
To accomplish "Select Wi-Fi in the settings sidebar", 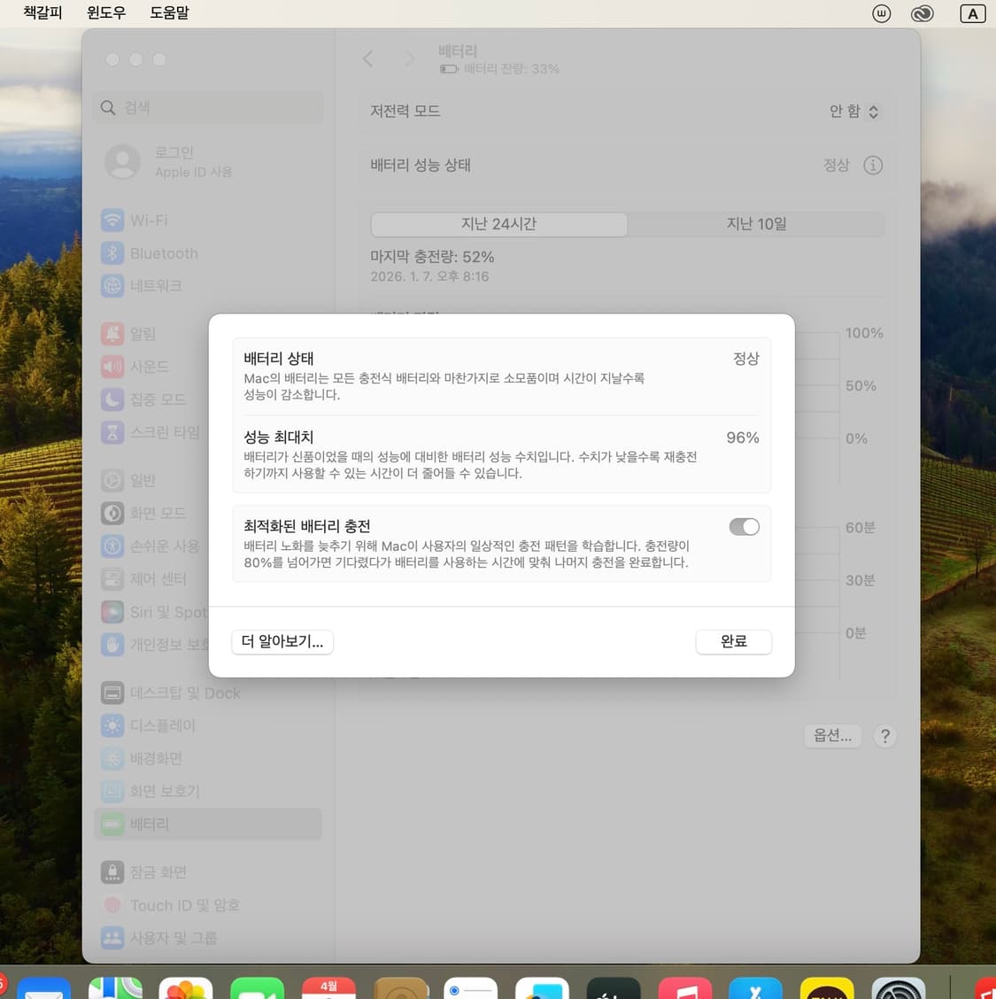I will coord(148,221).
